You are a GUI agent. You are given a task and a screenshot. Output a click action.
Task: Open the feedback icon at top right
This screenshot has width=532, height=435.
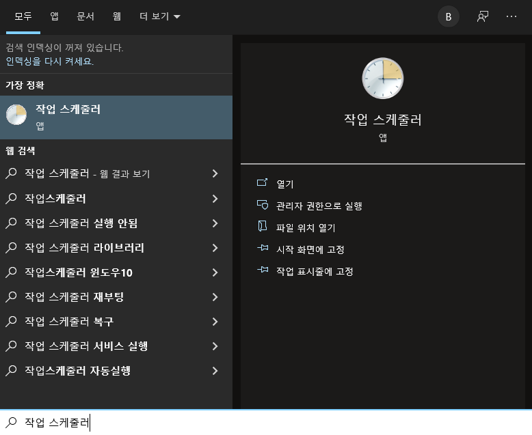pos(483,16)
